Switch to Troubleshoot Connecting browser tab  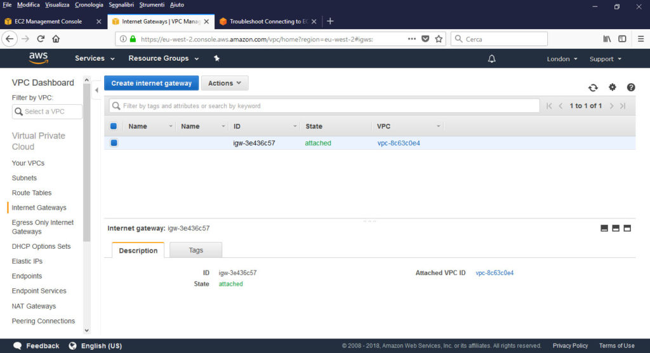pyautogui.click(x=269, y=21)
